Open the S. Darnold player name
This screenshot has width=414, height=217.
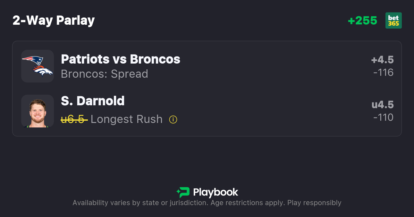(93, 101)
